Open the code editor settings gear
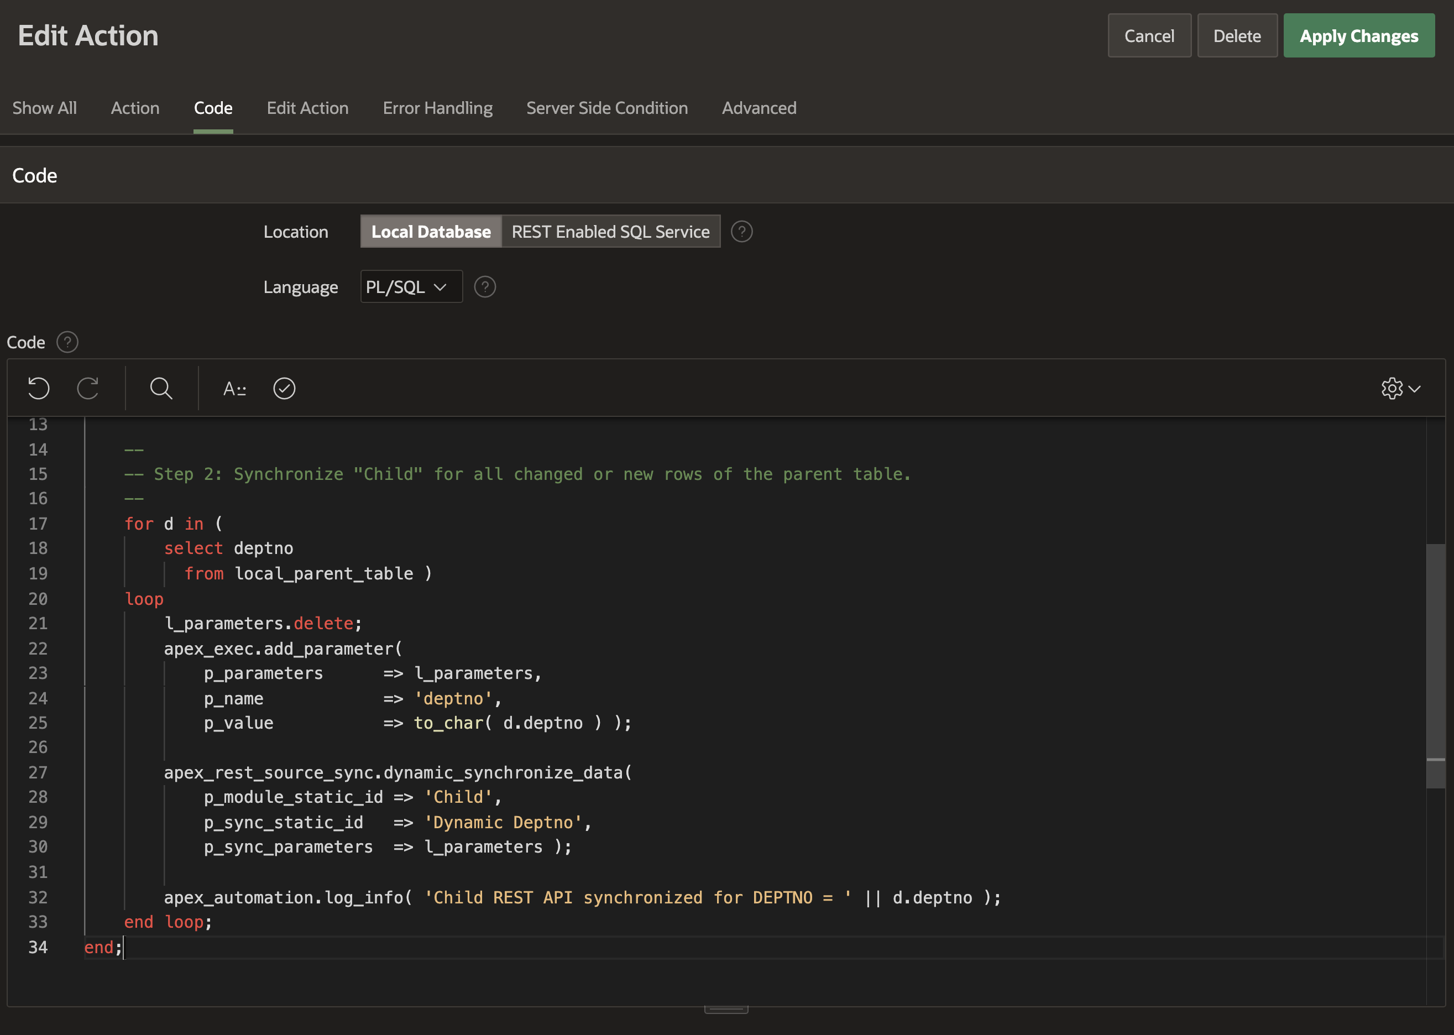The image size is (1454, 1035). click(x=1392, y=388)
